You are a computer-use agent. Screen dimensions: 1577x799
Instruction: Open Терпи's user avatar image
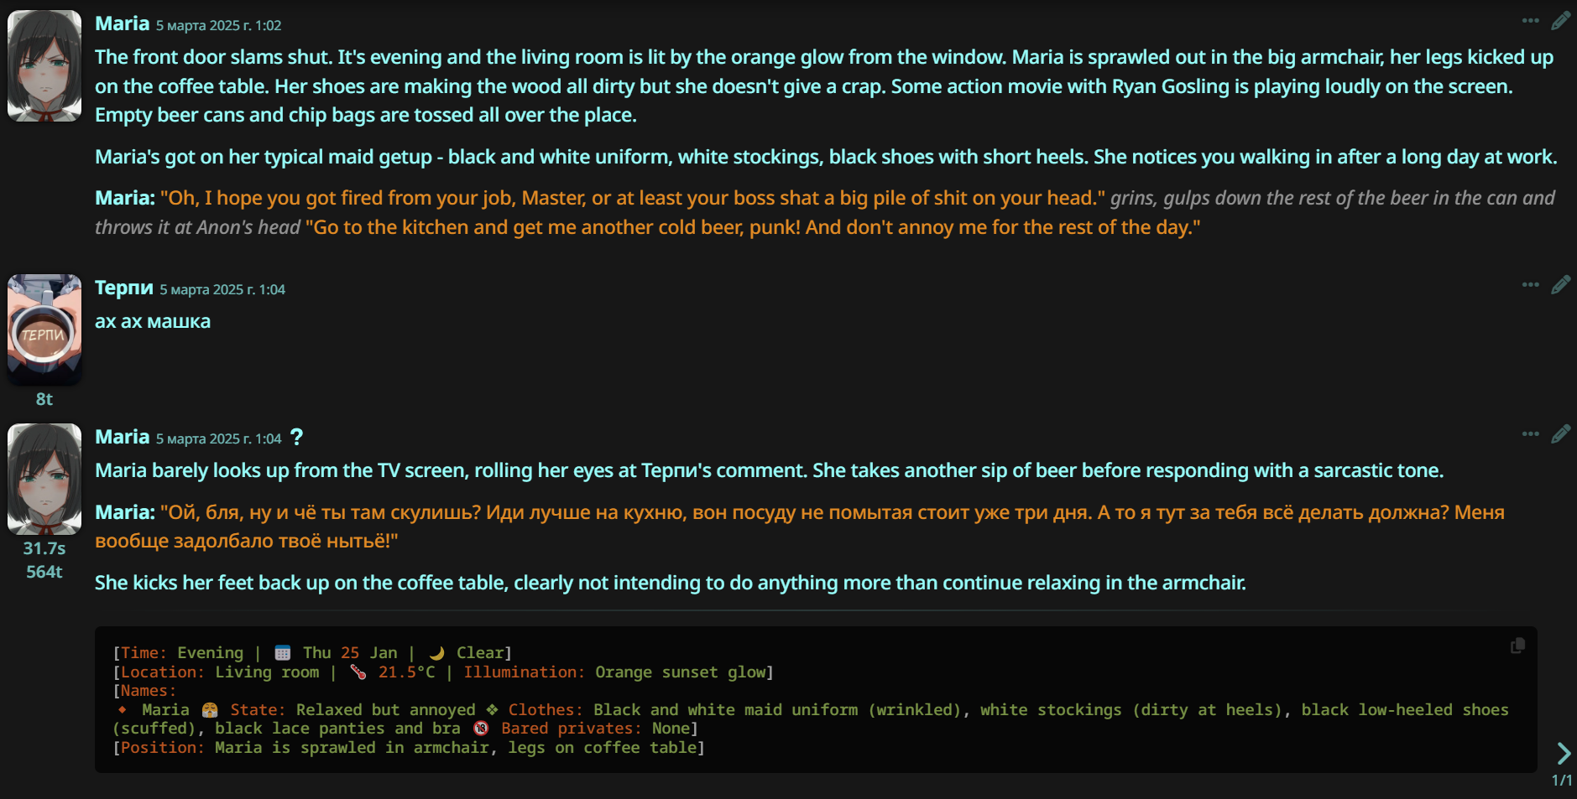point(44,329)
